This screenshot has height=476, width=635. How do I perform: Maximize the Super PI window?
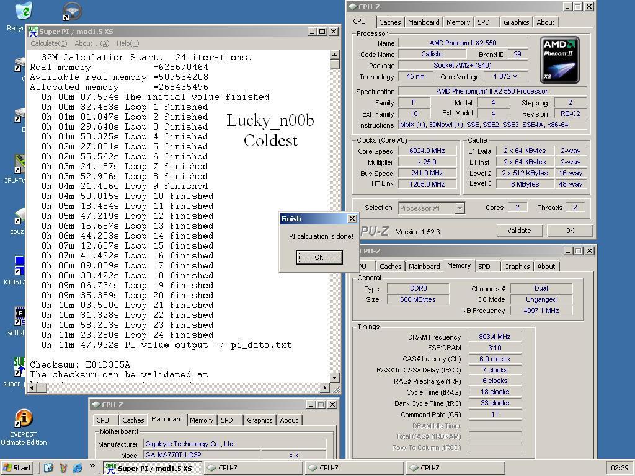click(322, 32)
